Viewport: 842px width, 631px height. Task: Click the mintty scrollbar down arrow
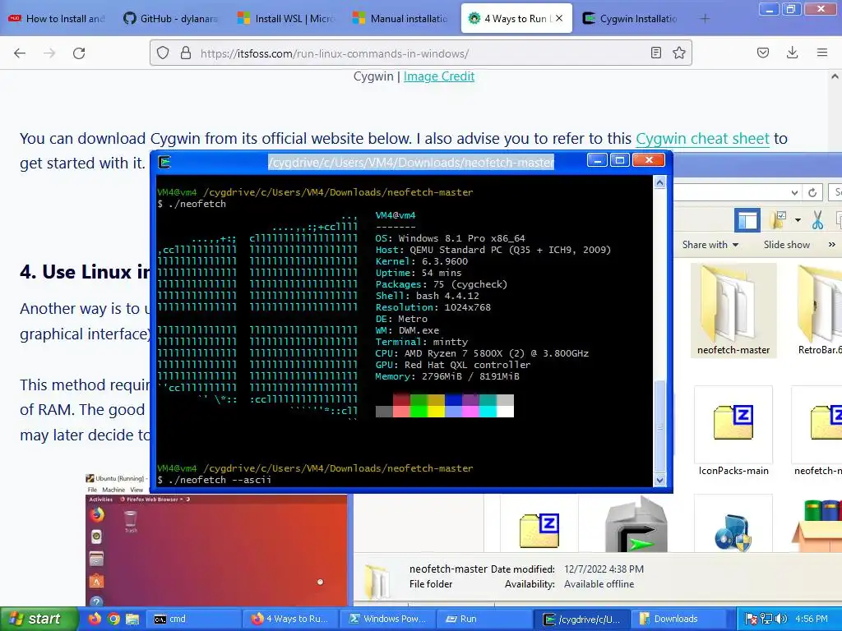[659, 480]
